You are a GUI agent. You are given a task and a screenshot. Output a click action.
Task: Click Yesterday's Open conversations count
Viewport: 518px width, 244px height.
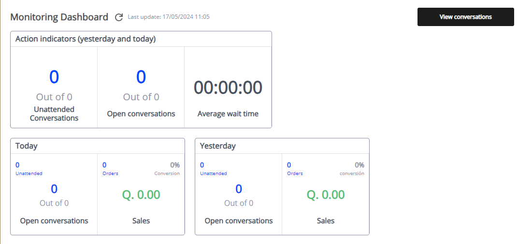tap(239, 189)
